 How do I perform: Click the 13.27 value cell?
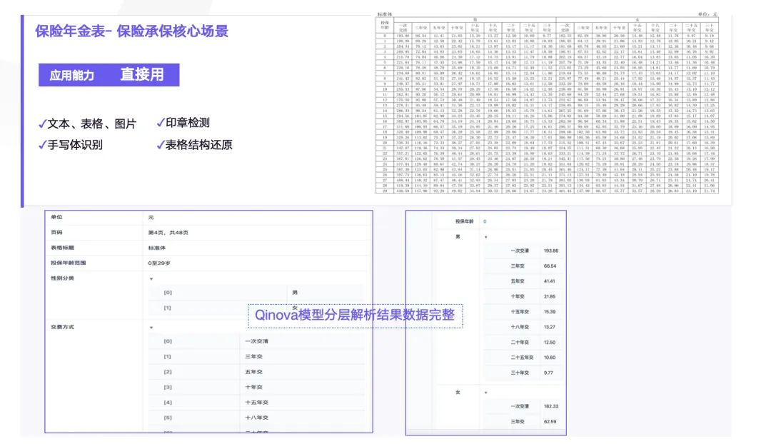coord(549,327)
